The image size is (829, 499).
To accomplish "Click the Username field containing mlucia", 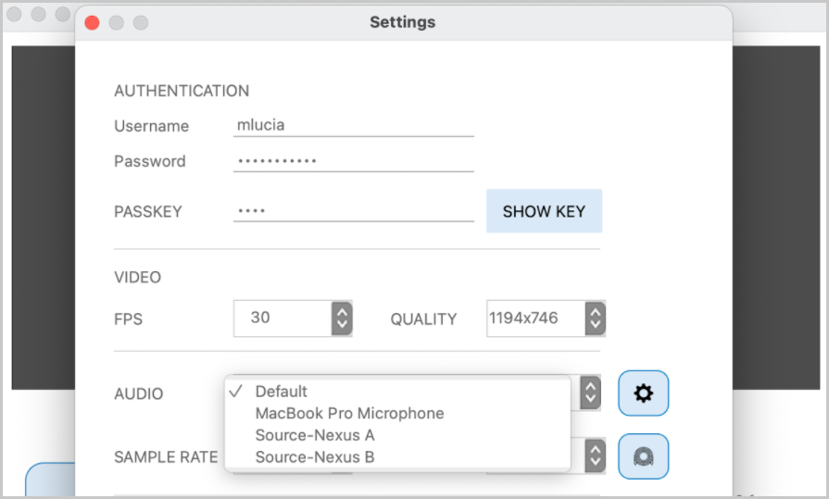I will click(353, 126).
